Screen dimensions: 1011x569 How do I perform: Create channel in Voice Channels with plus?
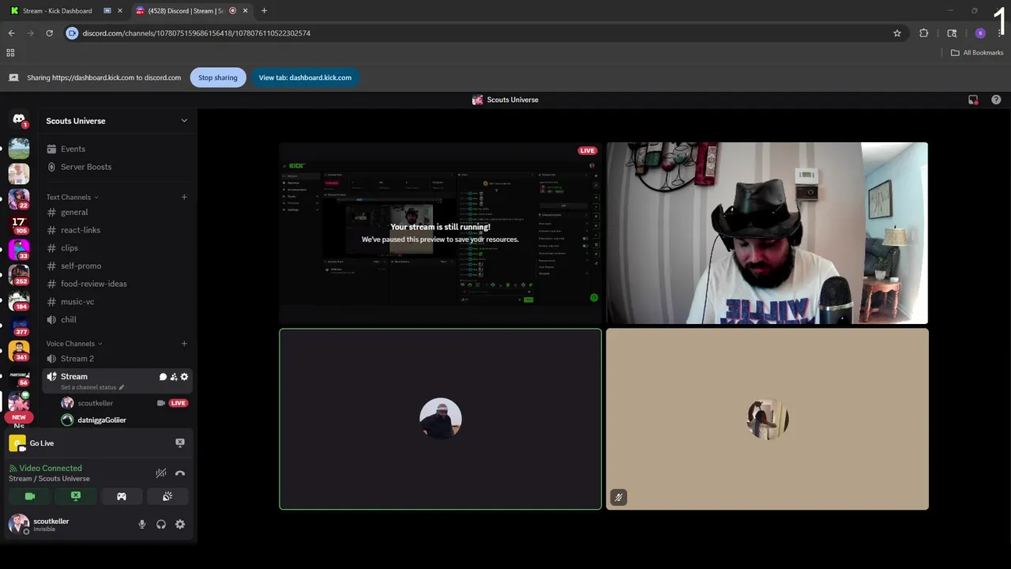click(184, 344)
